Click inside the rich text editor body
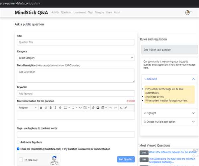The width and height of the screenshot is (199, 166). click(x=76, y=115)
